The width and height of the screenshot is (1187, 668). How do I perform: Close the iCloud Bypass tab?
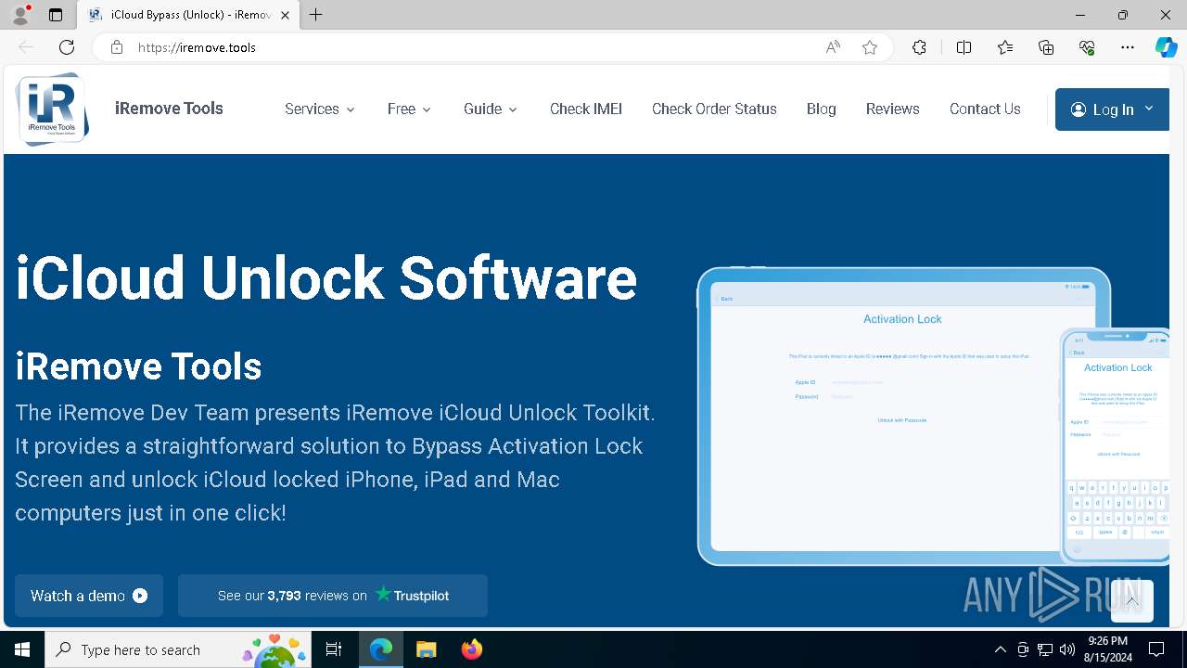pyautogui.click(x=285, y=15)
